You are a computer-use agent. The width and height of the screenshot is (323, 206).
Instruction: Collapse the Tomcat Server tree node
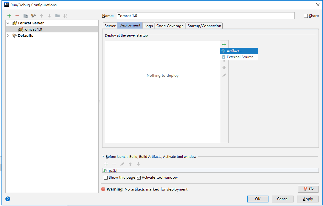coord(8,23)
